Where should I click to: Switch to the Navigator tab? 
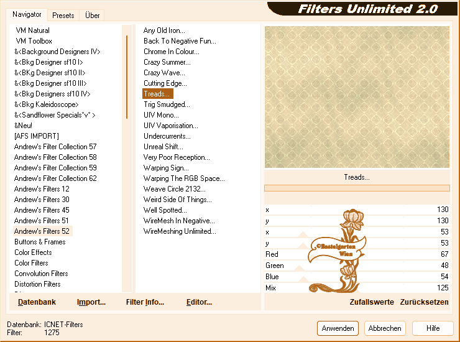(27, 14)
